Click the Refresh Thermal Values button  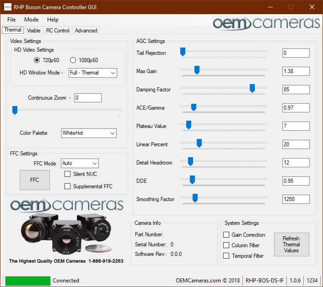(291, 244)
